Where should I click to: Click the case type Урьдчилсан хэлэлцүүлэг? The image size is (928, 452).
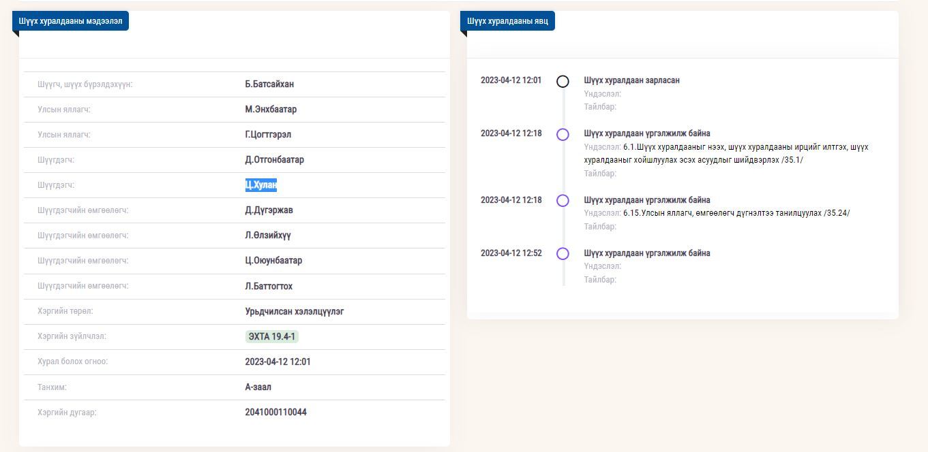pos(295,311)
